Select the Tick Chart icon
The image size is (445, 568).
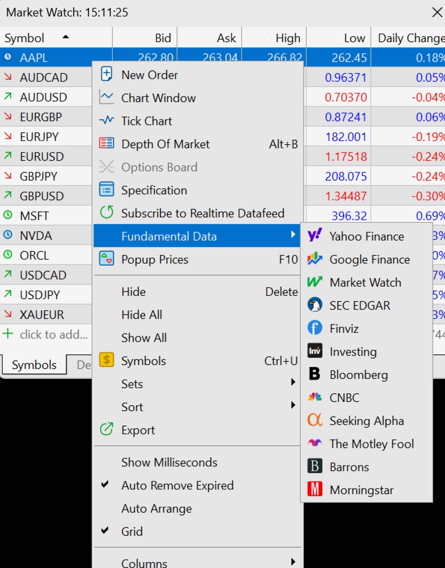[106, 120]
